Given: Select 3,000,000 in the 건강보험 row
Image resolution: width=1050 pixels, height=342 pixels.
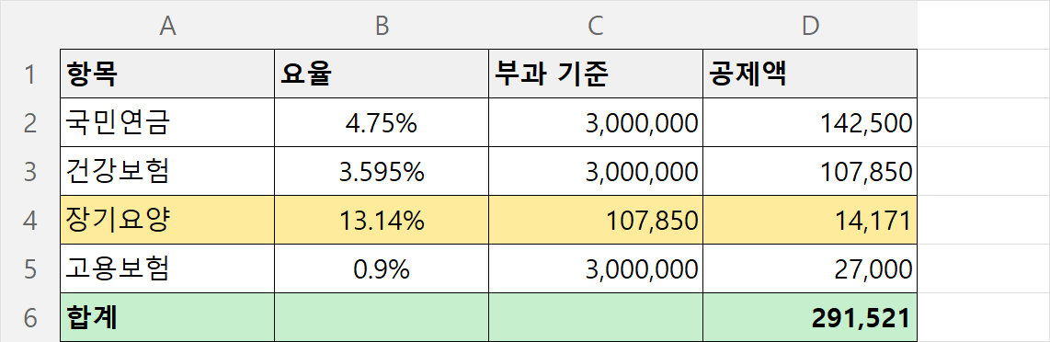Looking at the screenshot, I should point(596,171).
